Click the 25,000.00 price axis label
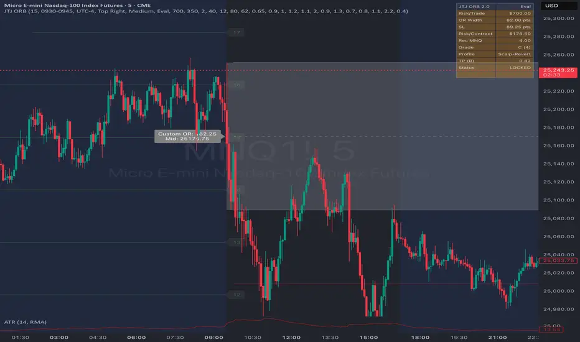 pos(559,291)
